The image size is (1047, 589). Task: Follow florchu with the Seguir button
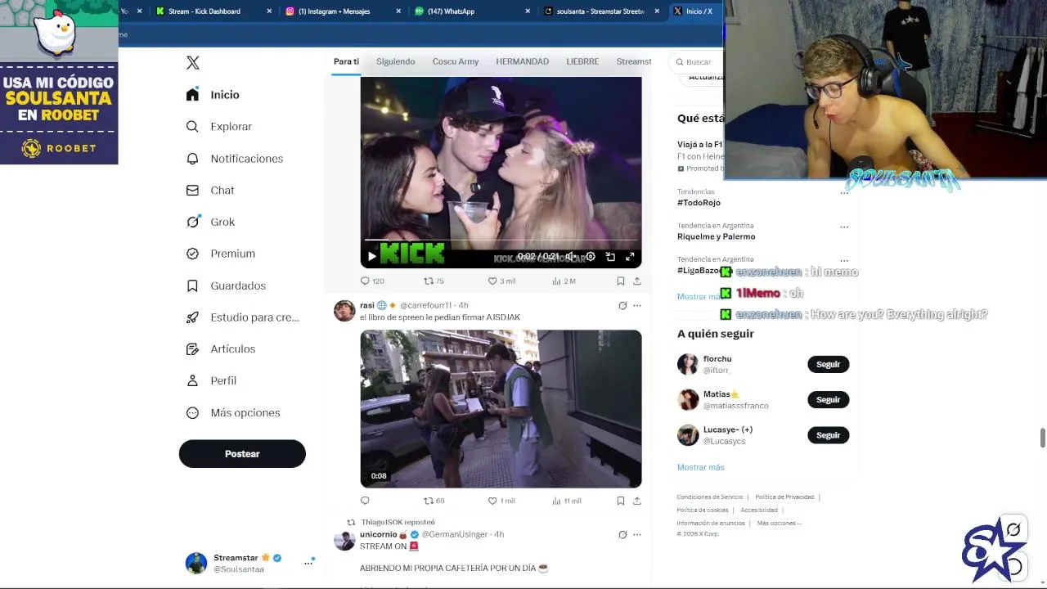pos(828,364)
